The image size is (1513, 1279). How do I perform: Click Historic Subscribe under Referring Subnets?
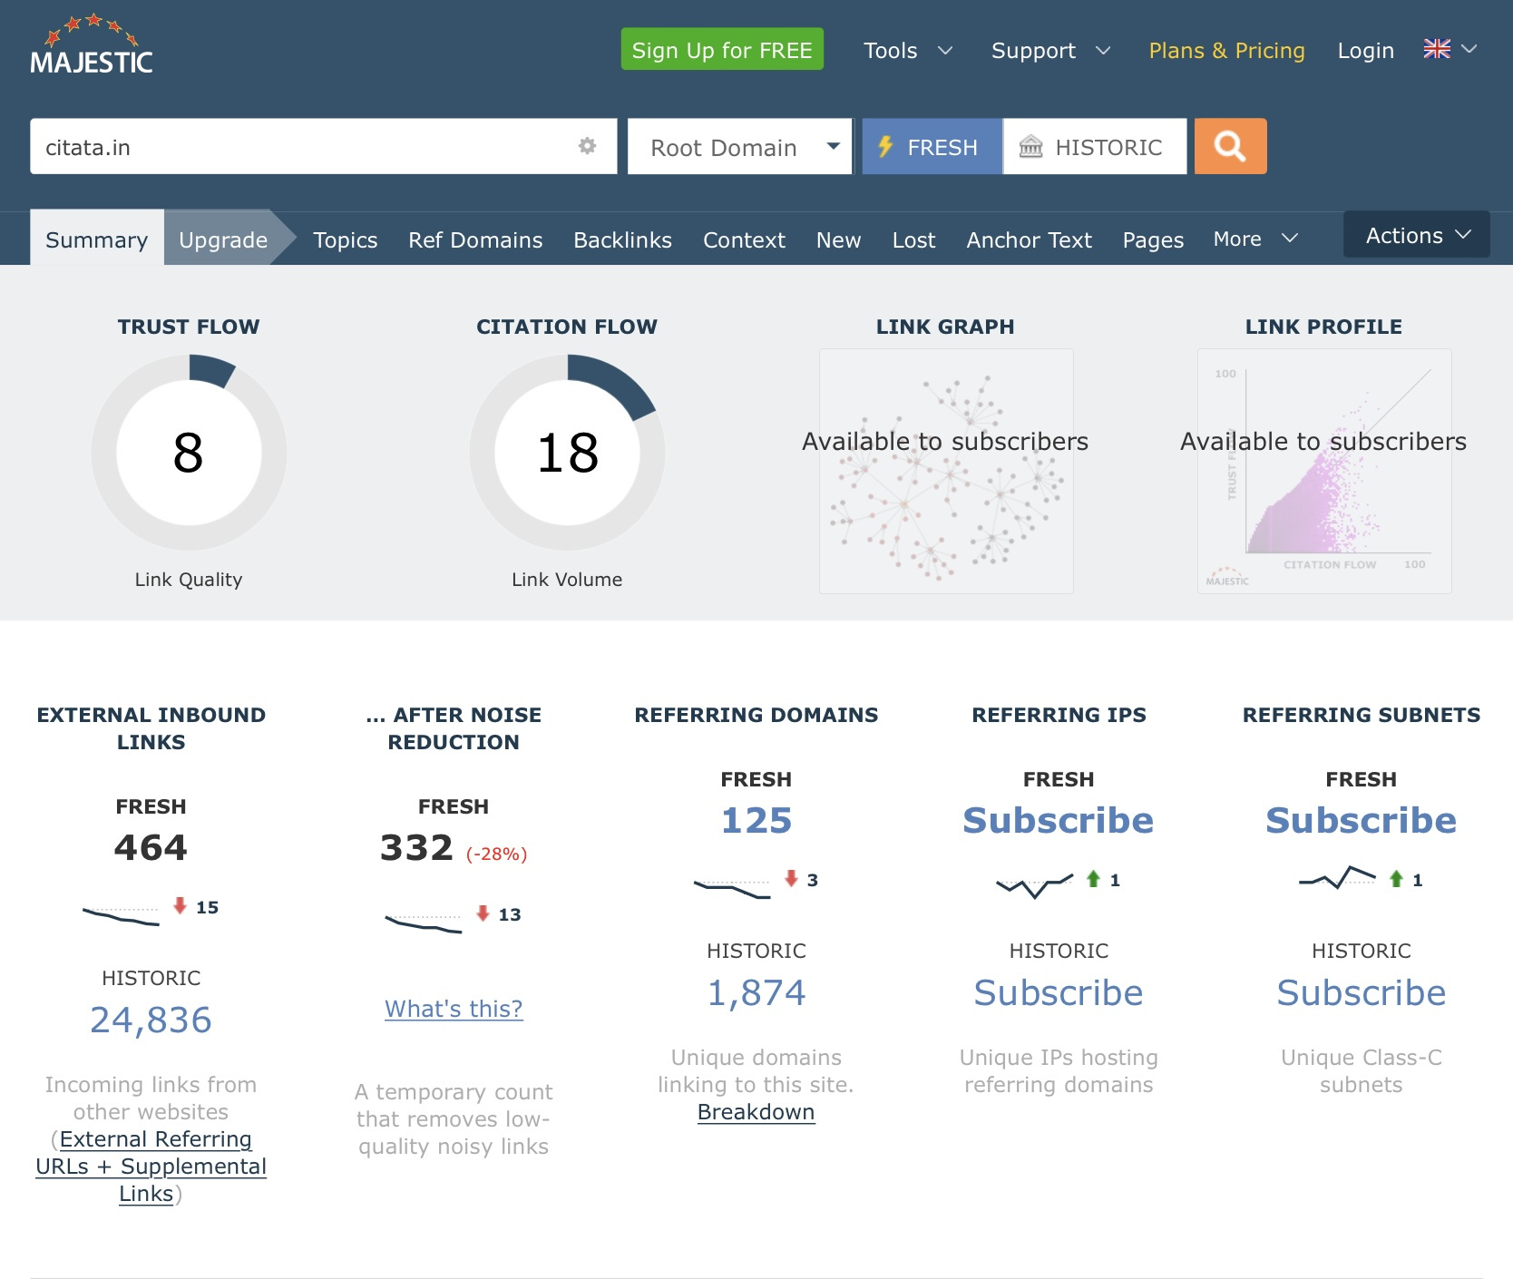tap(1362, 992)
